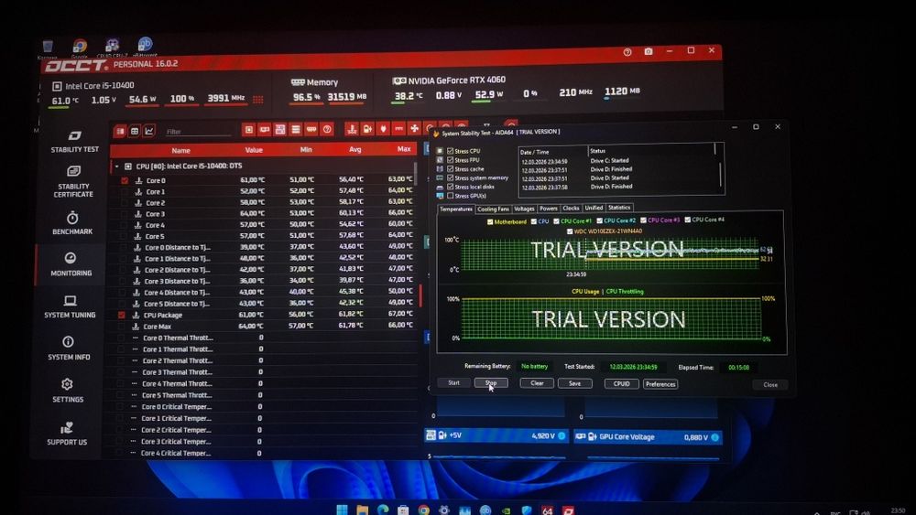Switch to Powers tab
Screen dimensions: 916x515
tap(549, 209)
